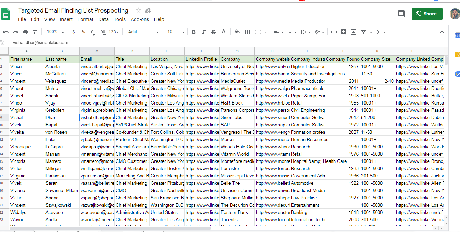Open the comment history icon
The image size is (460, 232).
tap(401, 14)
